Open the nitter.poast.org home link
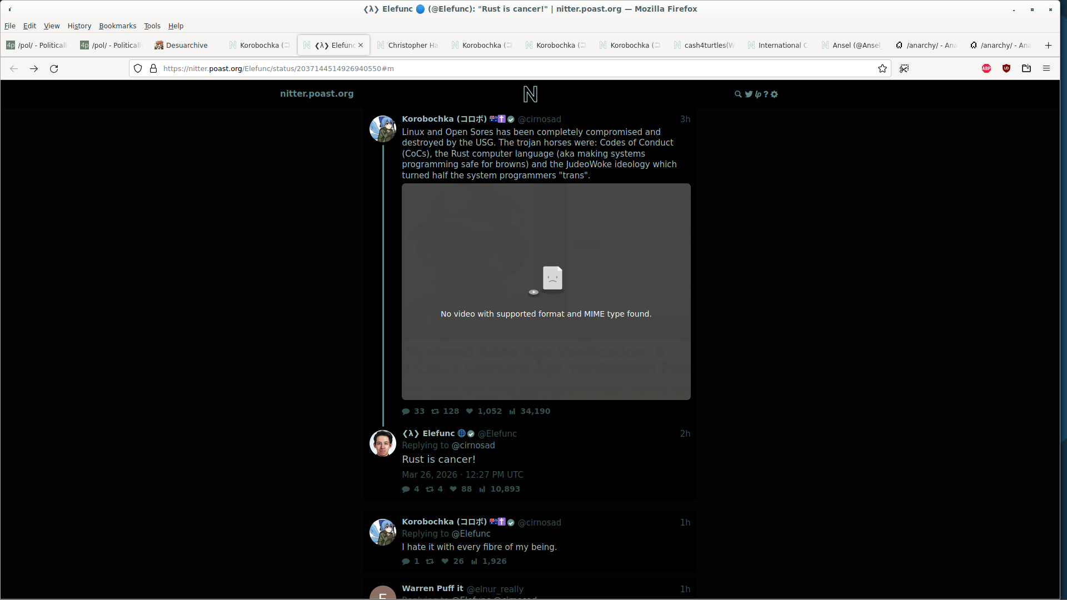This screenshot has width=1067, height=600. click(x=317, y=94)
